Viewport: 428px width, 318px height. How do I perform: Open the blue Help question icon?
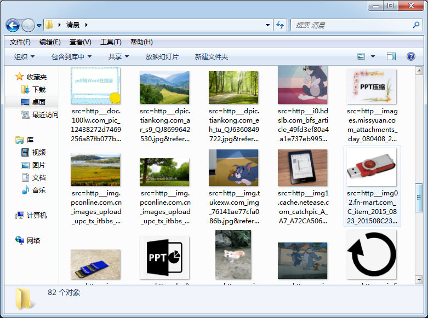pos(411,56)
